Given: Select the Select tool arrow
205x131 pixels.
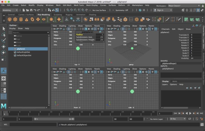Looking at the screenshot, I should [x=4, y=29].
